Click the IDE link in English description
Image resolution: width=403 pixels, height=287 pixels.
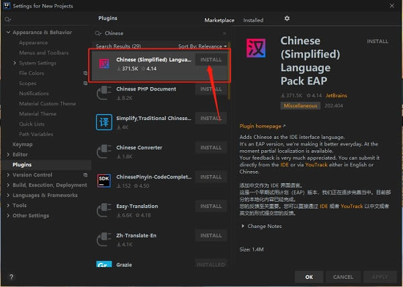[x=284, y=165]
